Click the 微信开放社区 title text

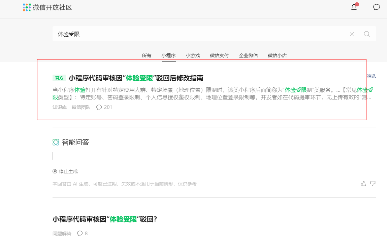point(52,7)
